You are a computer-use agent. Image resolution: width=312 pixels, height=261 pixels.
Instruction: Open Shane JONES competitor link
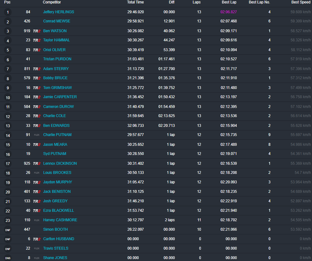point(55,258)
